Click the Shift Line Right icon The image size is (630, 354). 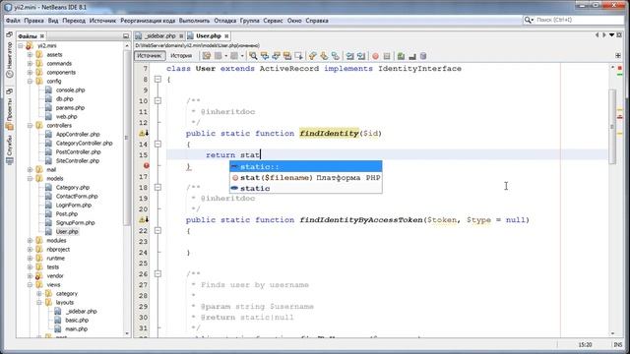[x=361, y=56]
